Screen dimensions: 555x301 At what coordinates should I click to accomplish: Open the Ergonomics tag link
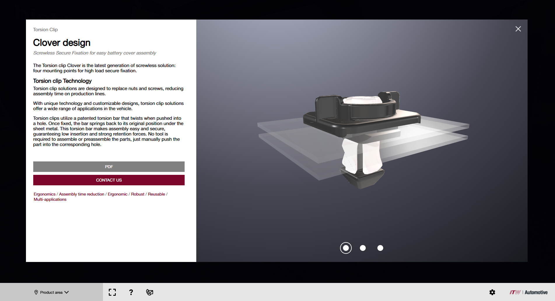coord(45,194)
